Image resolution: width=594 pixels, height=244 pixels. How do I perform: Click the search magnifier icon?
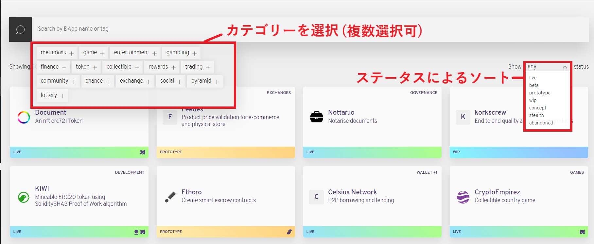click(20, 29)
